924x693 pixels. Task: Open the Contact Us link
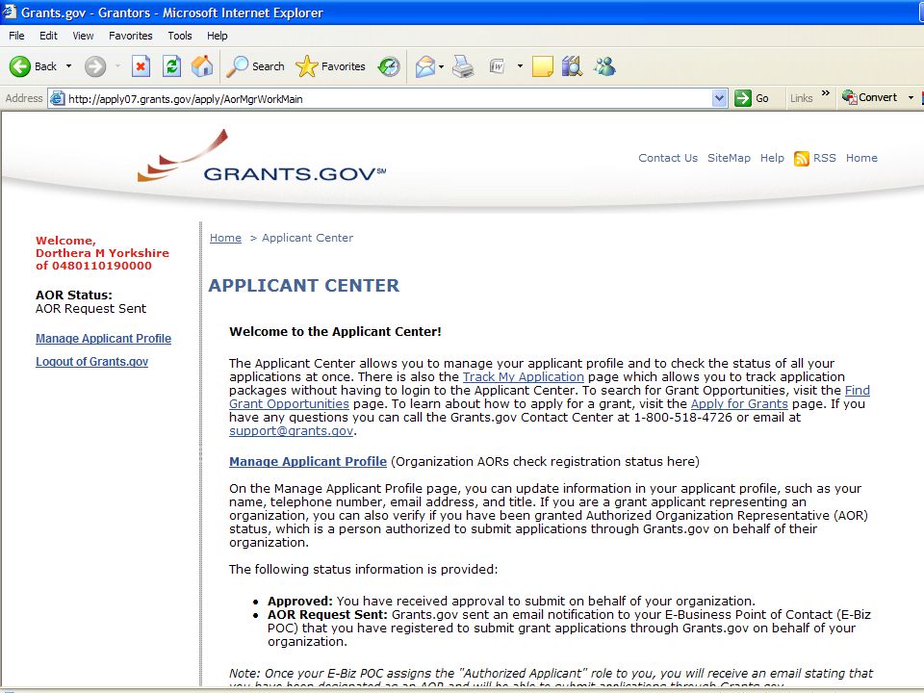point(668,158)
